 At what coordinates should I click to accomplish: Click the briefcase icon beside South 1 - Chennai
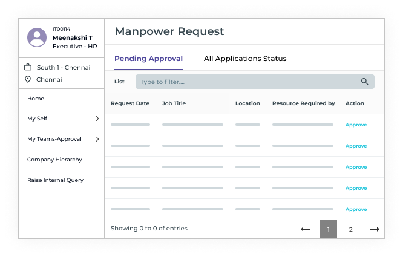(x=28, y=67)
